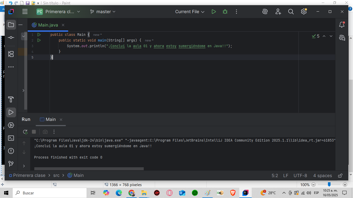Click the Buscar search box on taskbar
Viewport: 353px width, 198px height.
point(49,193)
